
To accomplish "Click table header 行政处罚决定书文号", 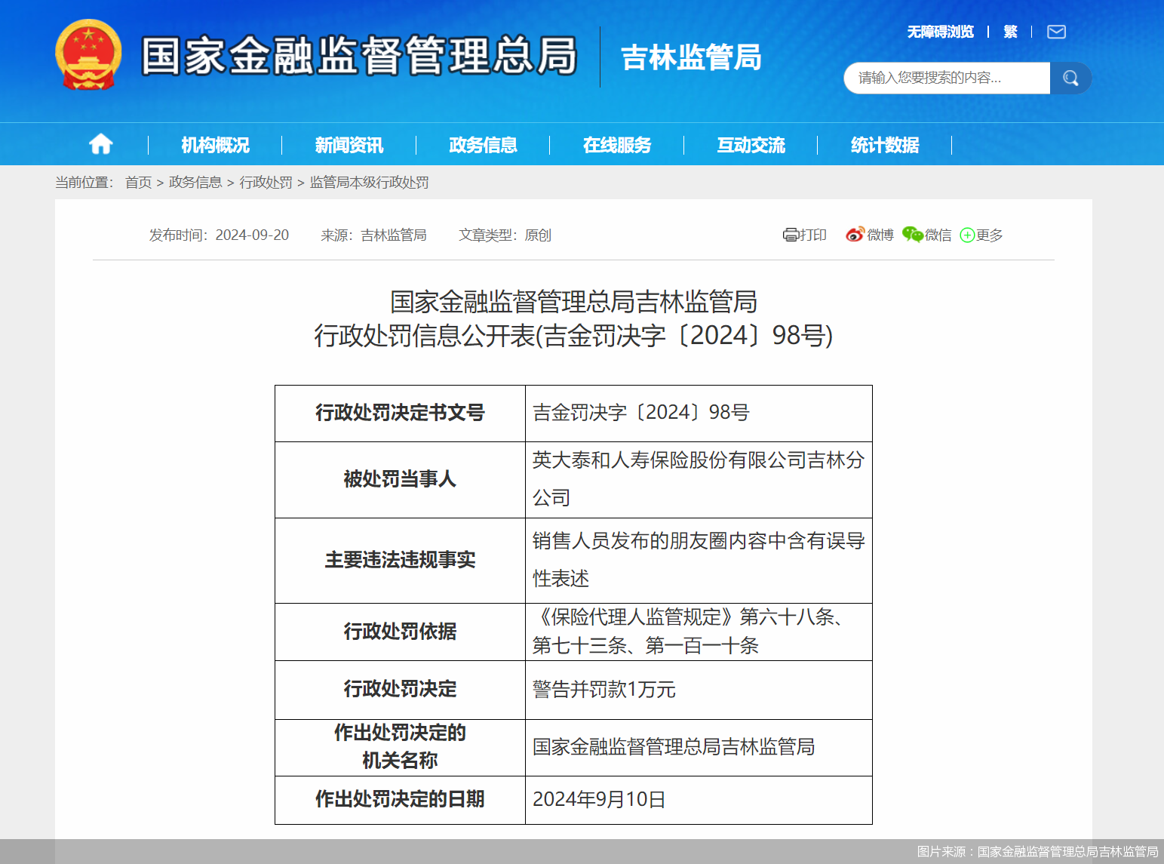I will click(400, 413).
